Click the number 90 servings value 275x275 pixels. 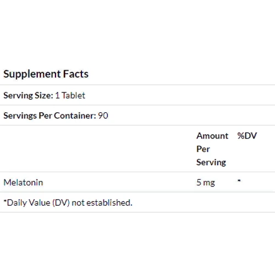point(103,116)
